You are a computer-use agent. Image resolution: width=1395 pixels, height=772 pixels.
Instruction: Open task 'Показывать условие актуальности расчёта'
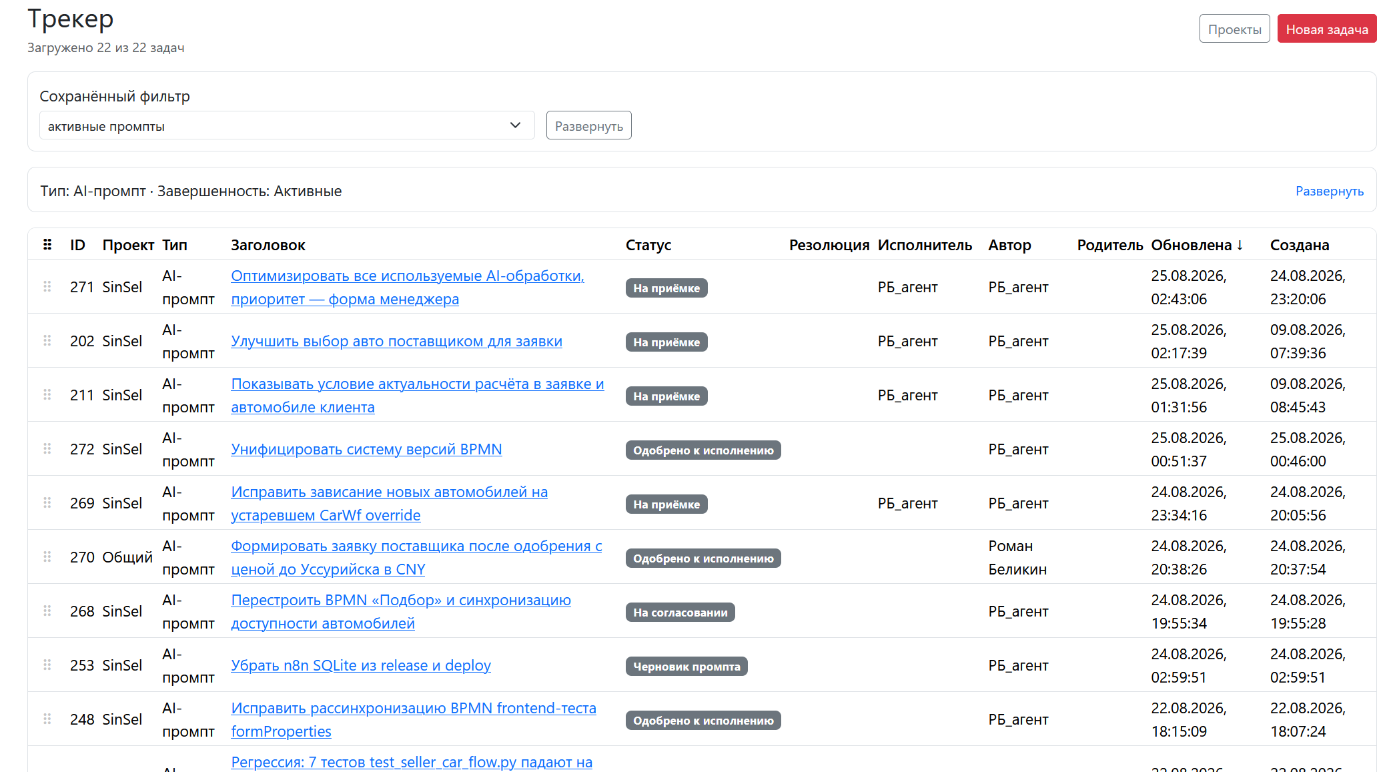418,395
